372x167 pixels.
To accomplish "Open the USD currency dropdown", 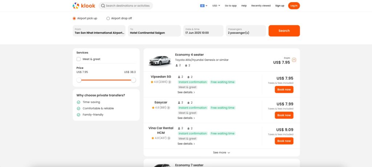I will tap(216, 6).
